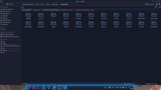Viewport: 161px width, 90px height.
Task: Select folder 202750
Action: coord(141,24)
